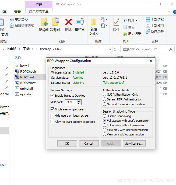Switch to the Share ribbon tab
Viewport: 176px width, 185px height.
point(3,12)
